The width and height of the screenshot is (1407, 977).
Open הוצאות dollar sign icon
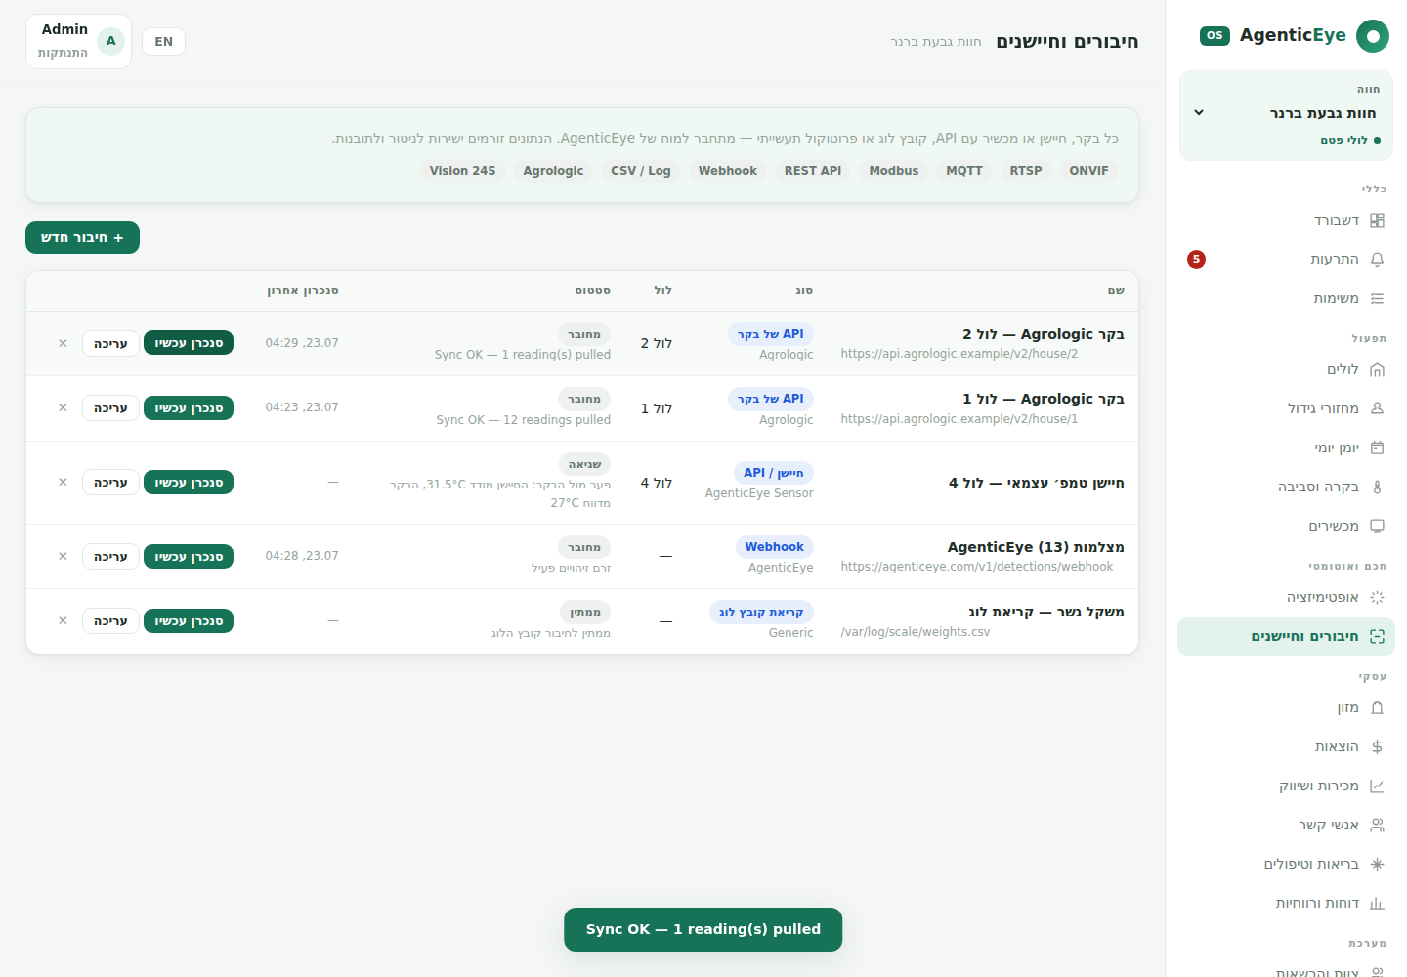pyautogui.click(x=1377, y=747)
